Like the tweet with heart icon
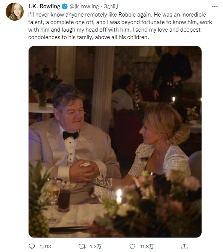This screenshot has height=252, width=223. pyautogui.click(x=132, y=246)
